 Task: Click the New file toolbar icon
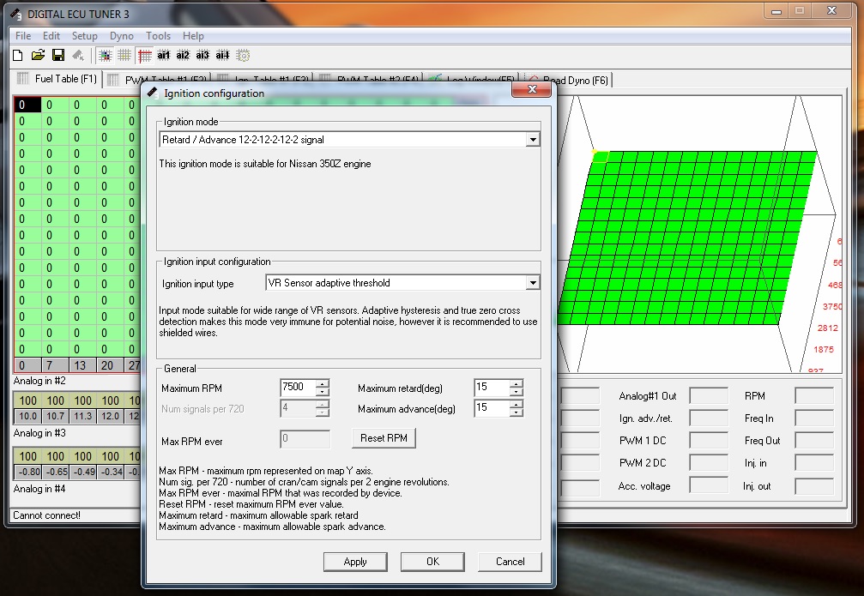click(17, 56)
